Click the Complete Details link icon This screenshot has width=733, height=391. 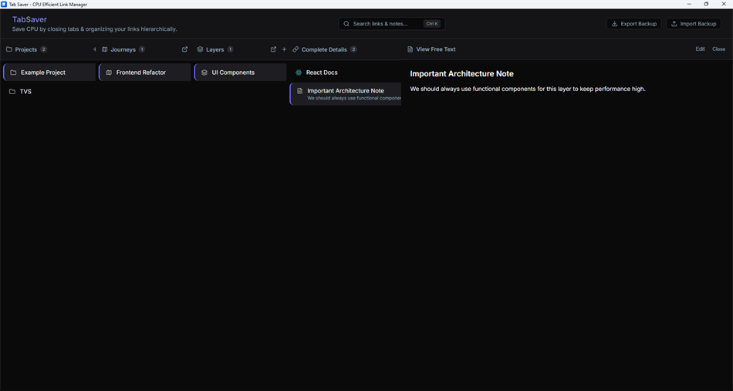click(296, 49)
